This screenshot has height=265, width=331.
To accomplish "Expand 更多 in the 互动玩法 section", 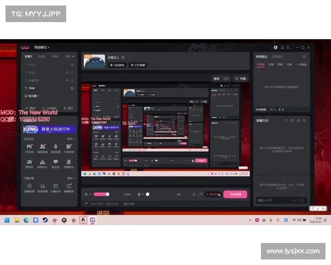I will pos(71,139).
